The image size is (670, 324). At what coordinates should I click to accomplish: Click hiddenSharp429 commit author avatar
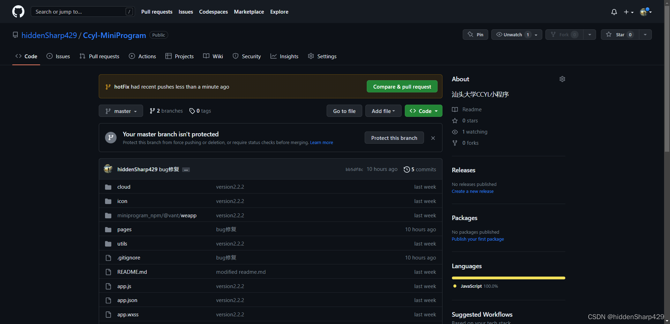pyautogui.click(x=108, y=169)
